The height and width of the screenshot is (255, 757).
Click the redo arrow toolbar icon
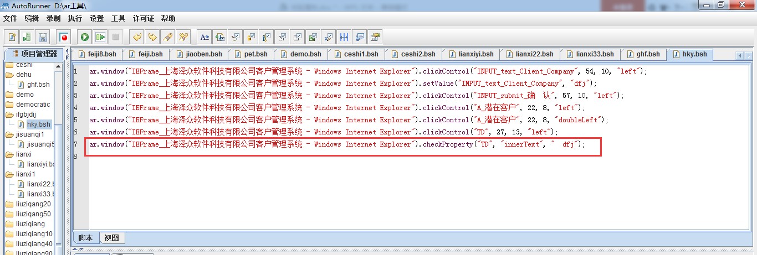(152, 37)
